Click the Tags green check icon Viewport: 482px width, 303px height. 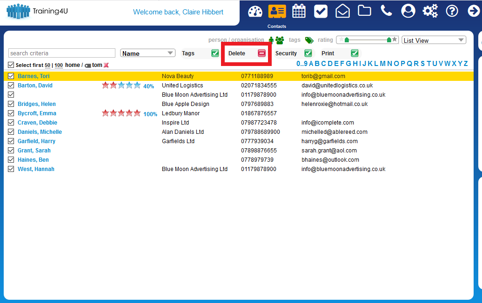click(215, 53)
